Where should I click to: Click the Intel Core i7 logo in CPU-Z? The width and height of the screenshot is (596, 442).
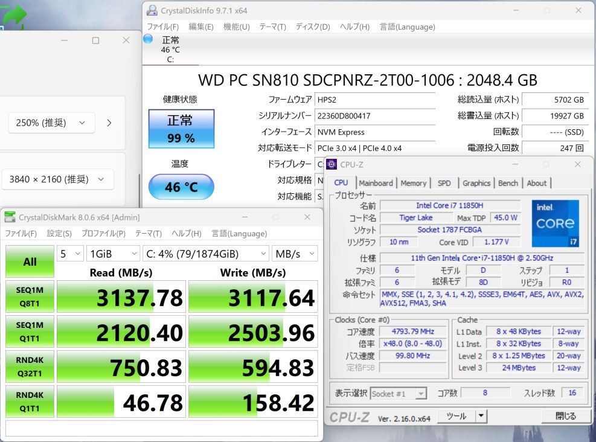tap(556, 223)
